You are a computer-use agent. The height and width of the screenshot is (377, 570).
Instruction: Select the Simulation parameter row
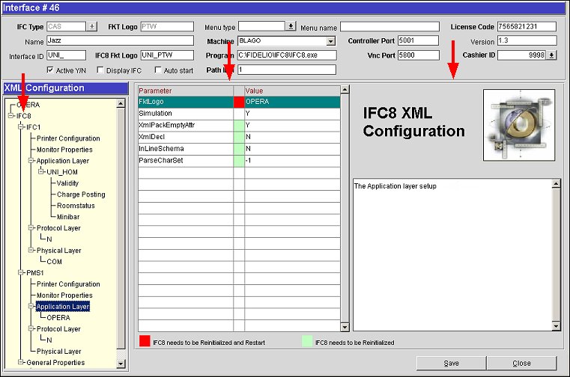[x=185, y=113]
